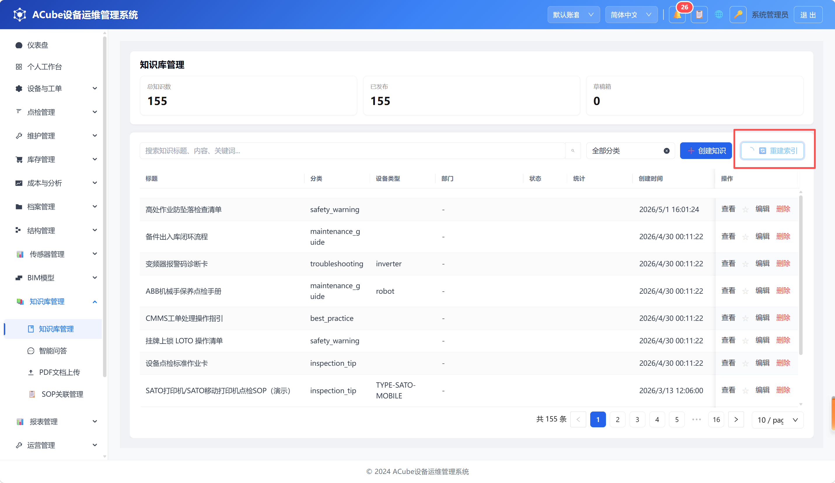
Task: Star the SATO打印机 SOP row
Action: (745, 391)
